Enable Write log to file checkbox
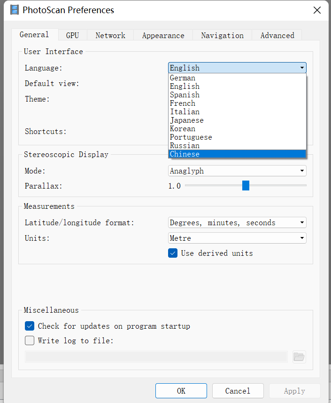 [x=30, y=340]
